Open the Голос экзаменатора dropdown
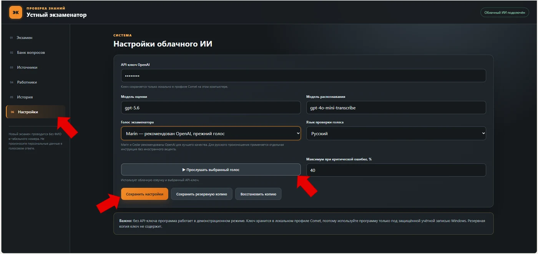Screen dimensions: 538x254 [211, 133]
